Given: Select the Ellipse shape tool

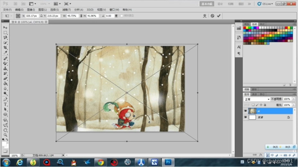Looking at the screenshot, I should point(5,114).
